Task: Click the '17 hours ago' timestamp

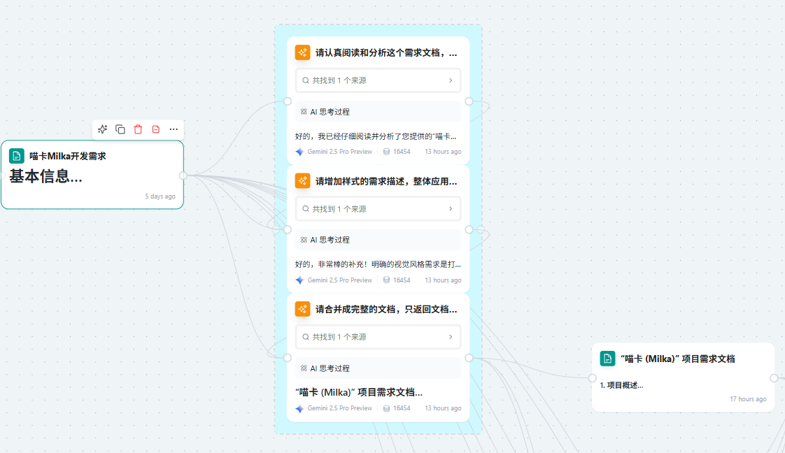Action: (x=748, y=399)
